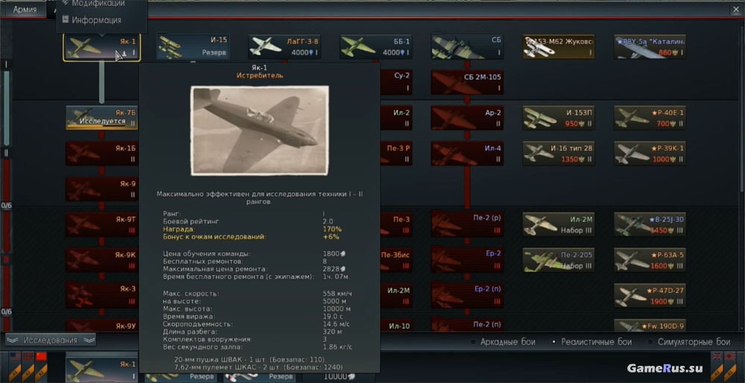Open the USA nation flag tab
Screen dimensions: 745x383
pyautogui.click(x=15, y=366)
